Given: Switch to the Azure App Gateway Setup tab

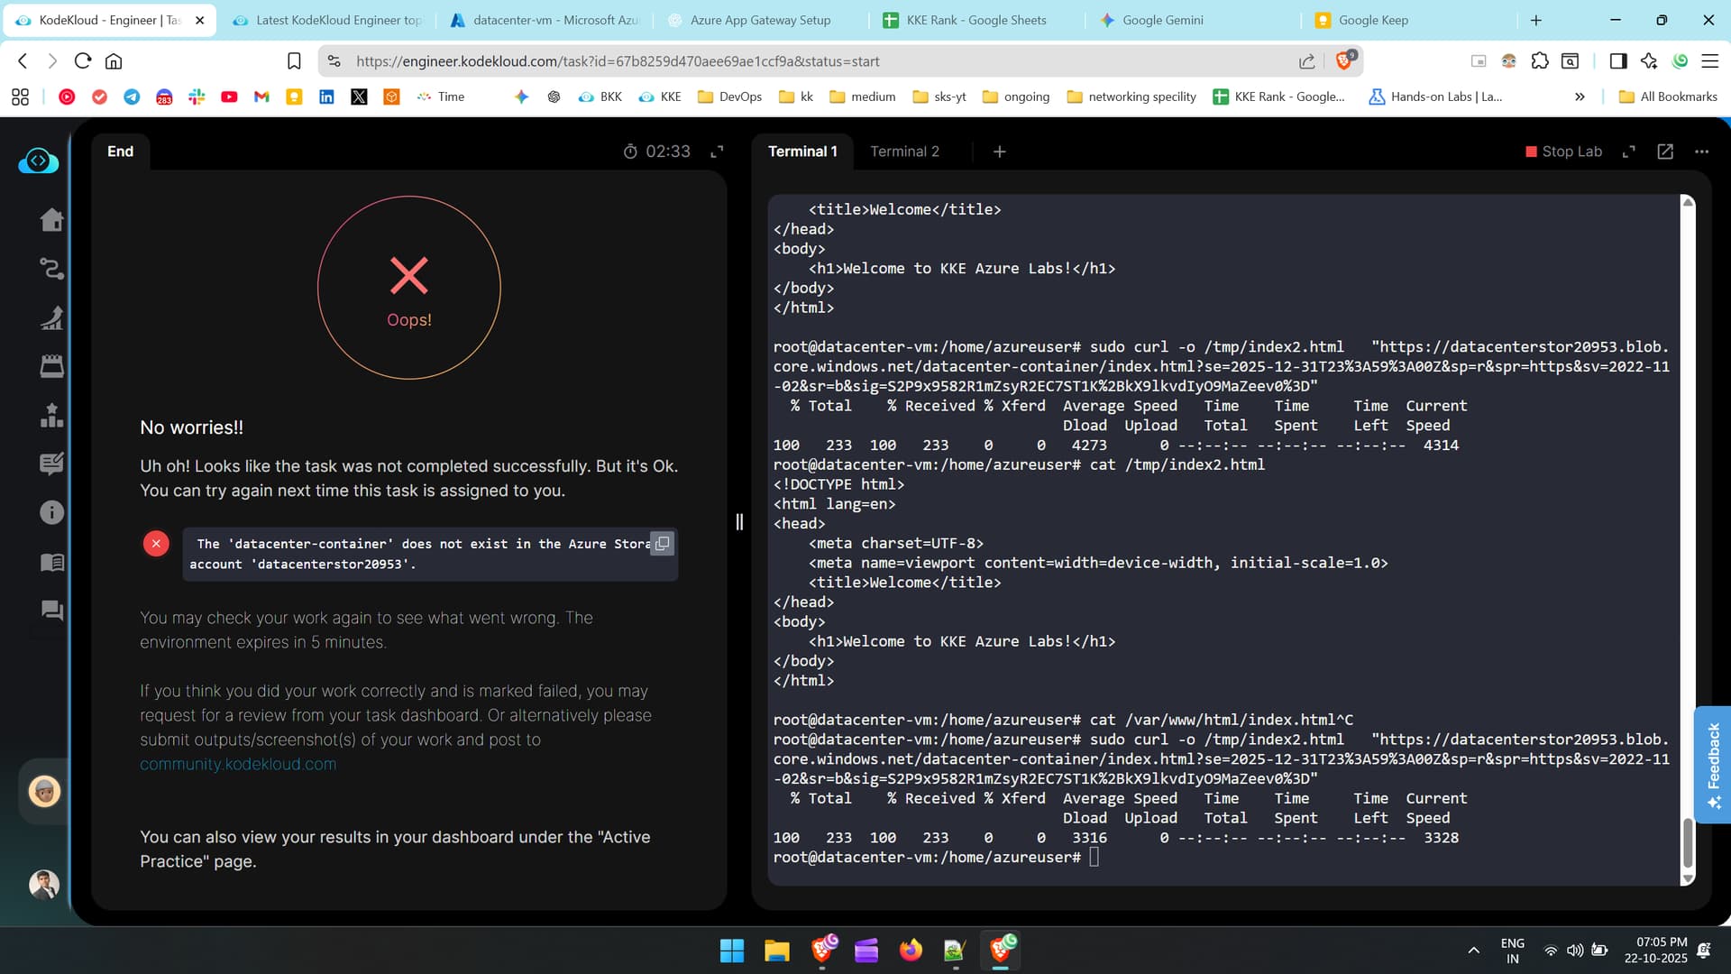Looking at the screenshot, I should (x=760, y=20).
